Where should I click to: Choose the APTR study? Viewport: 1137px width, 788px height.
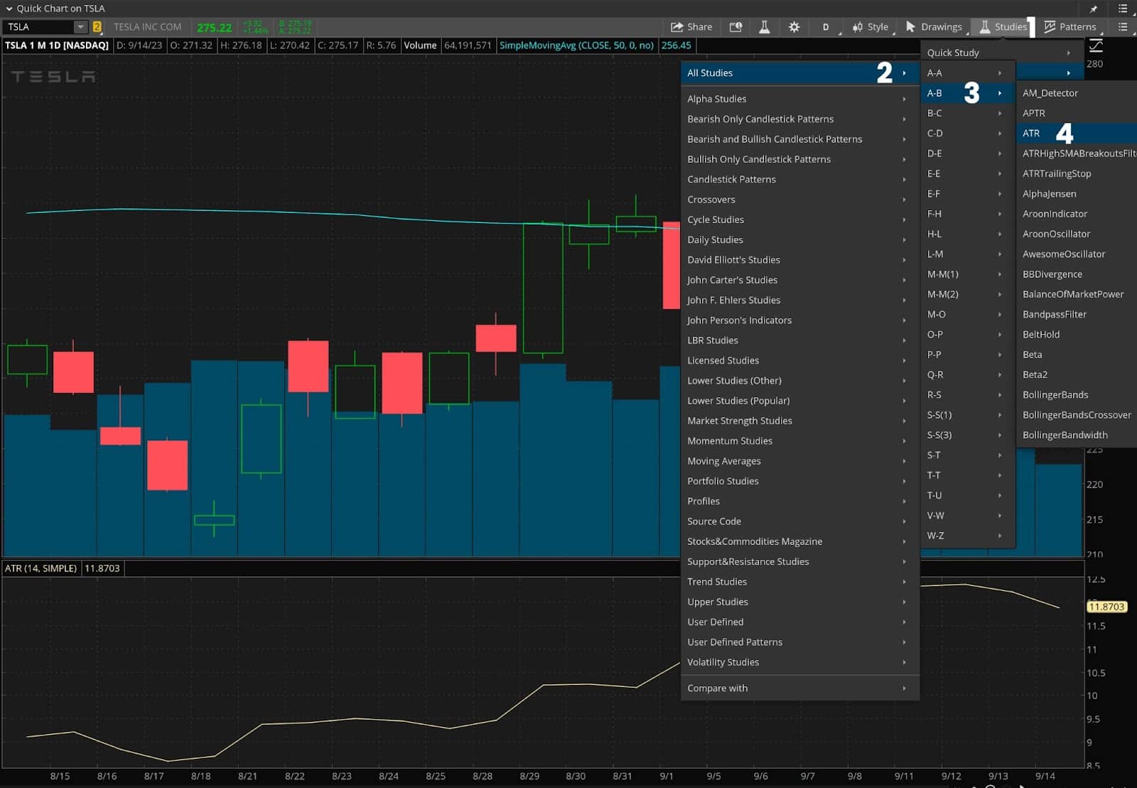pyautogui.click(x=1077, y=113)
